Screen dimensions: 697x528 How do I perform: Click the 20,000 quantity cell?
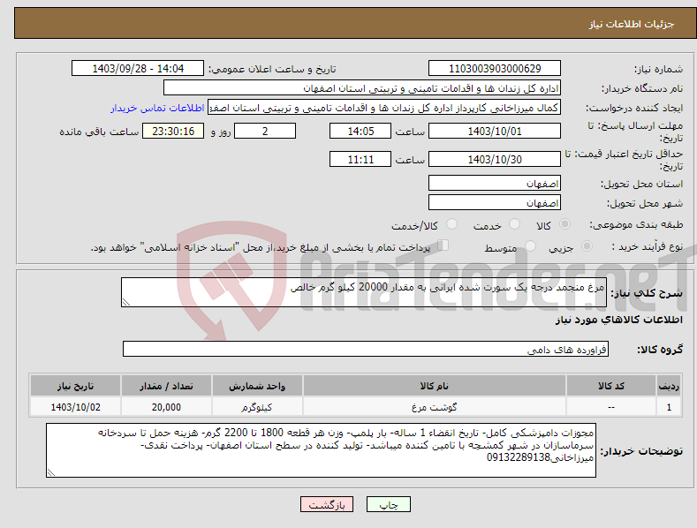pyautogui.click(x=166, y=407)
